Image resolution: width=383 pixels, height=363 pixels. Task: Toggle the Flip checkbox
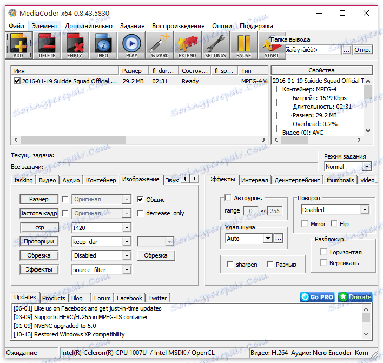(x=334, y=224)
